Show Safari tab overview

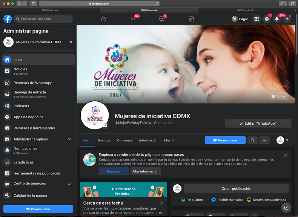point(292,4)
